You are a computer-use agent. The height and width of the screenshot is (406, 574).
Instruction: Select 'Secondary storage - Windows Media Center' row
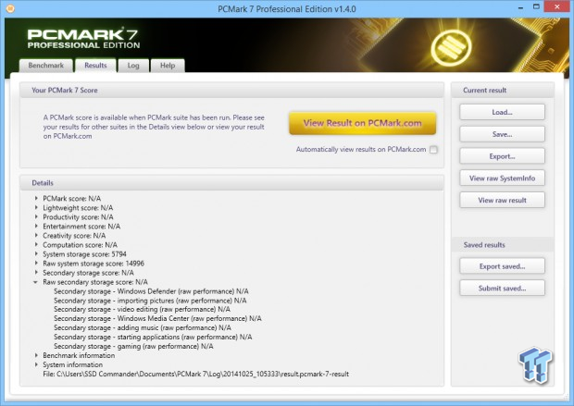click(x=157, y=318)
